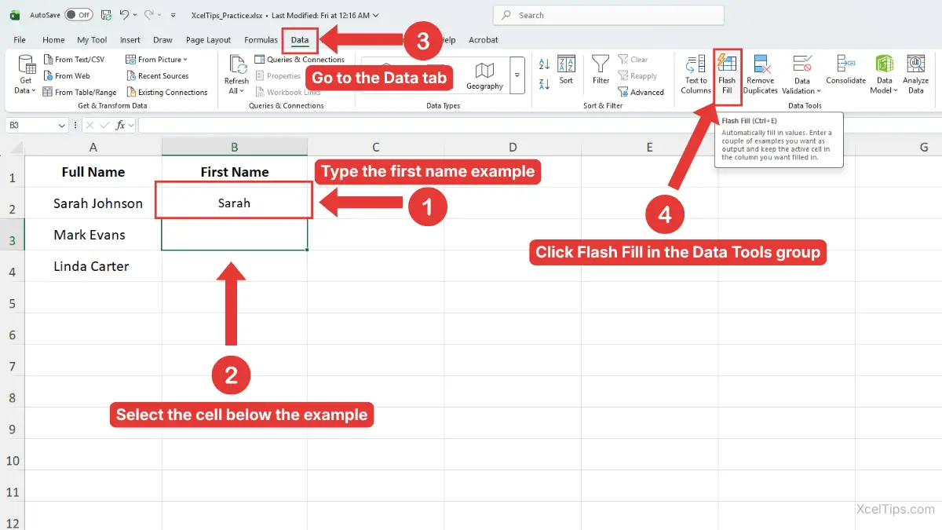Click From Web
Screen dimensions: 942x530
point(66,76)
